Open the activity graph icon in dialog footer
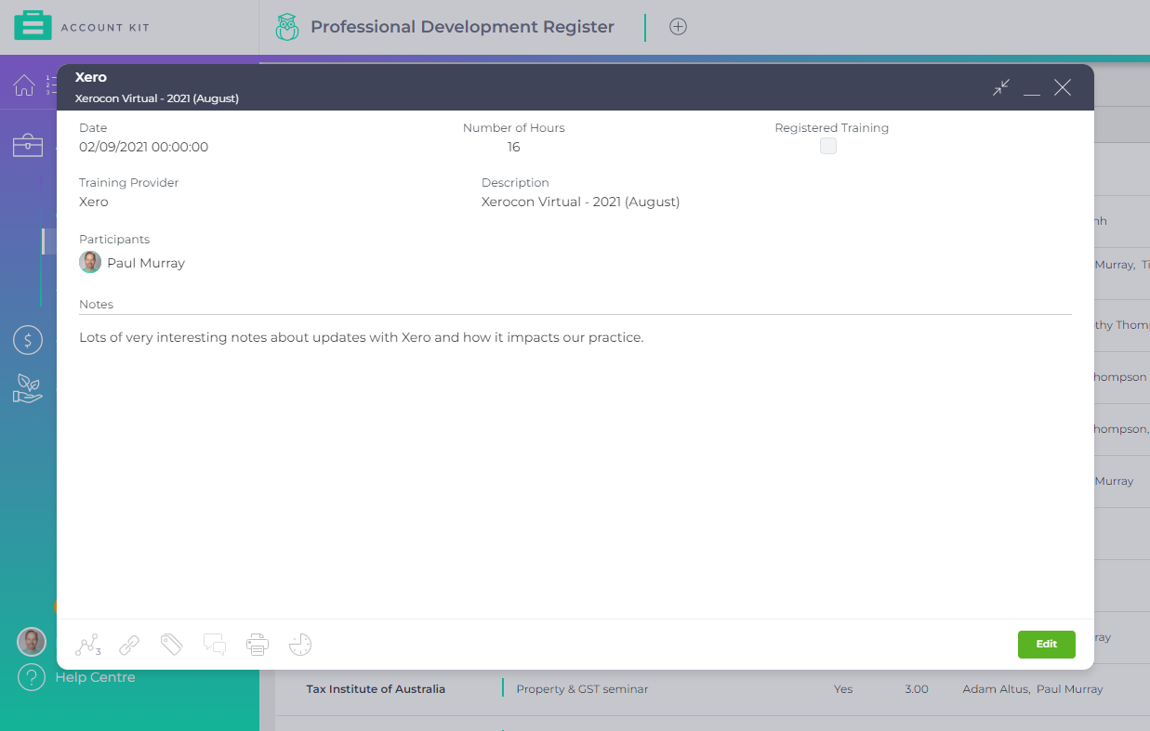Screen dimensions: 1150x731 pos(87,644)
